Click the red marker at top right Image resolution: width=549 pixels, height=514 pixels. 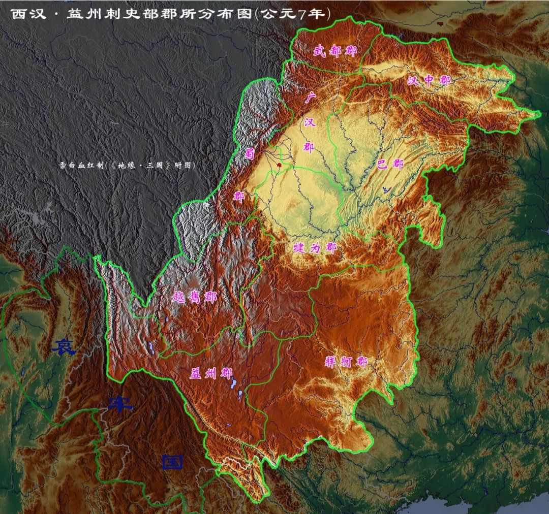[x=440, y=24]
